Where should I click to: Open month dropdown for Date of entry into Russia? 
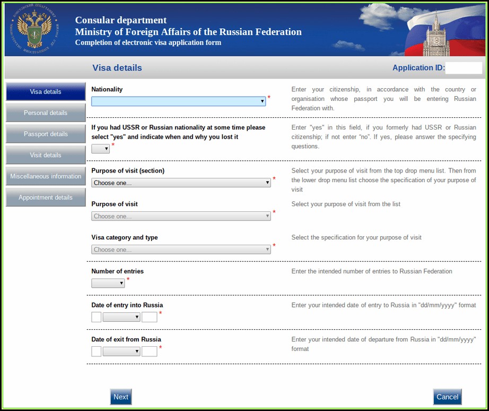[x=121, y=317]
